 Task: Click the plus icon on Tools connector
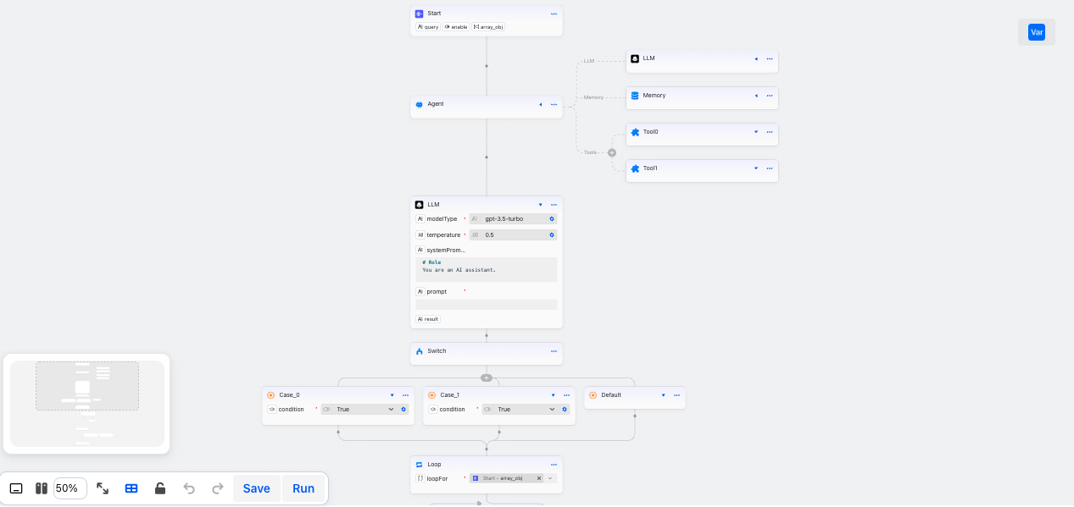click(x=612, y=152)
